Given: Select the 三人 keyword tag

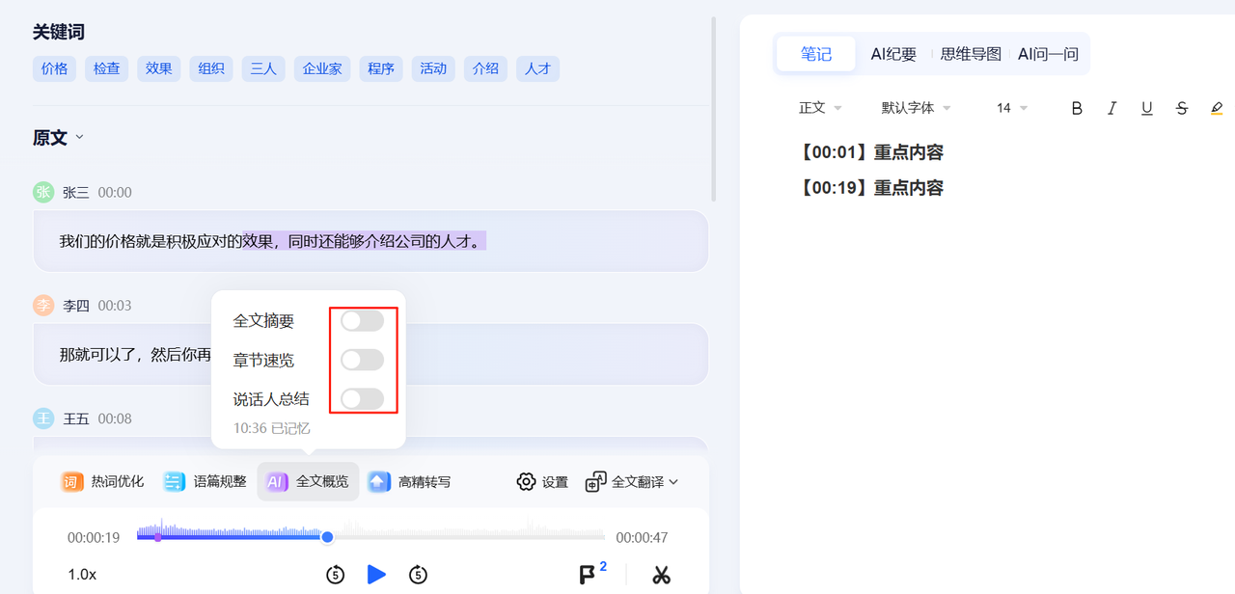Looking at the screenshot, I should tap(263, 68).
